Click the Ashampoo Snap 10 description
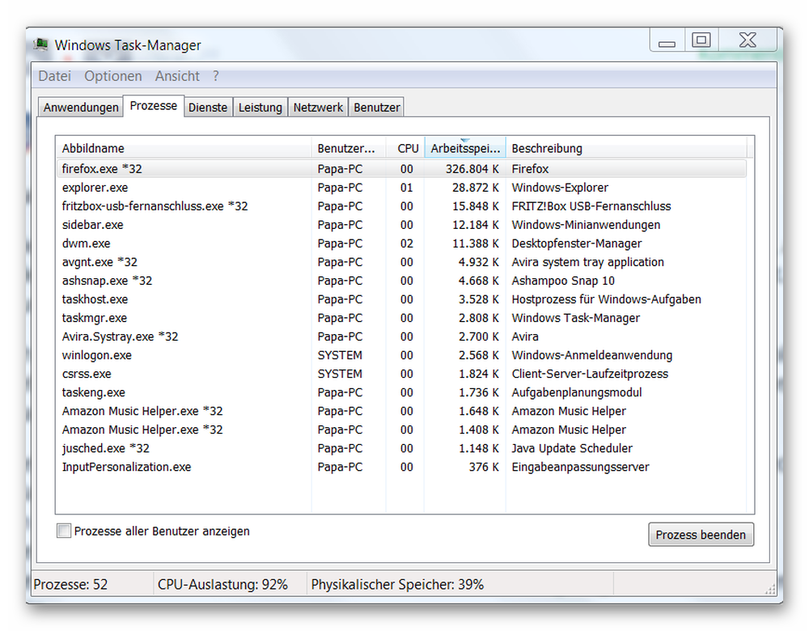 (563, 280)
